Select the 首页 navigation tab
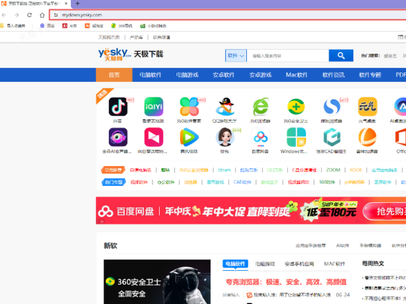406x304 pixels. click(114, 75)
